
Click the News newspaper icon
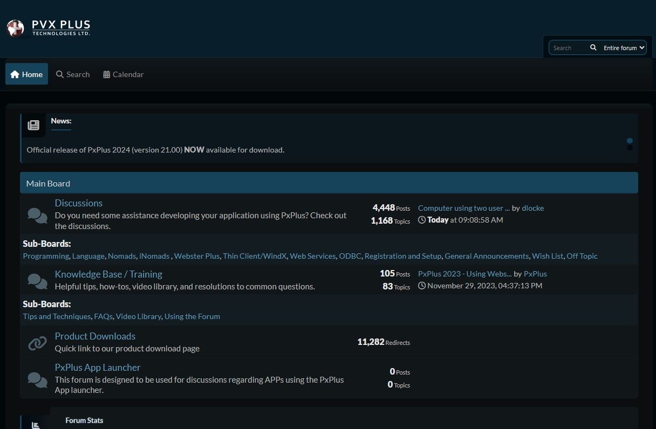[33, 125]
